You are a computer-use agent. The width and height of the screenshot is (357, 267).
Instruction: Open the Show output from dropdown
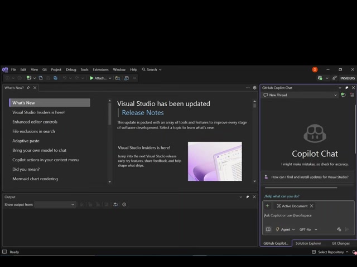pyautogui.click(x=55, y=205)
